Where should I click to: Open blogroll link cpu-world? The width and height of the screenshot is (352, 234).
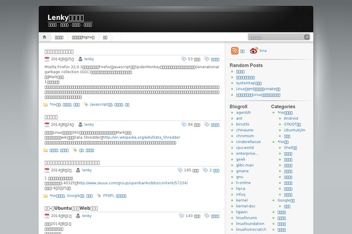tap(245, 147)
